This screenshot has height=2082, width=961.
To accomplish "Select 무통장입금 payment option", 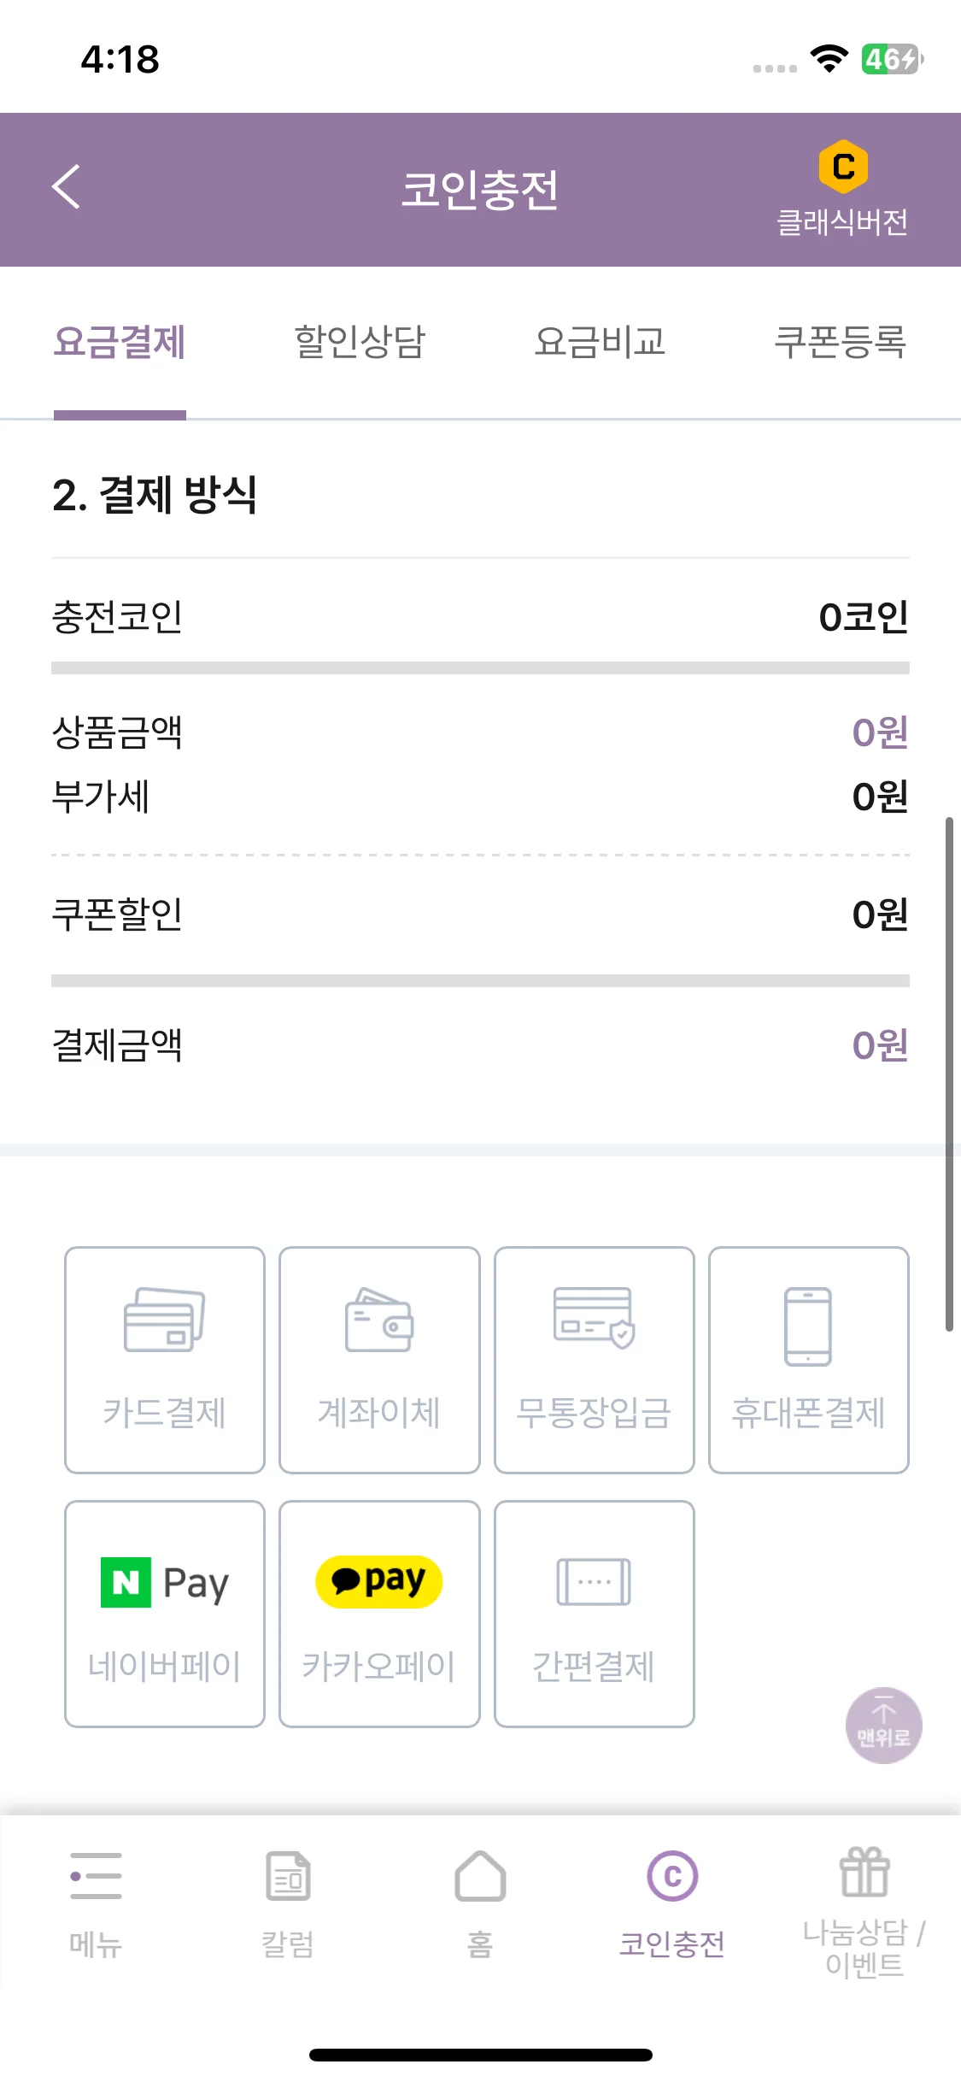I will pyautogui.click(x=595, y=1360).
